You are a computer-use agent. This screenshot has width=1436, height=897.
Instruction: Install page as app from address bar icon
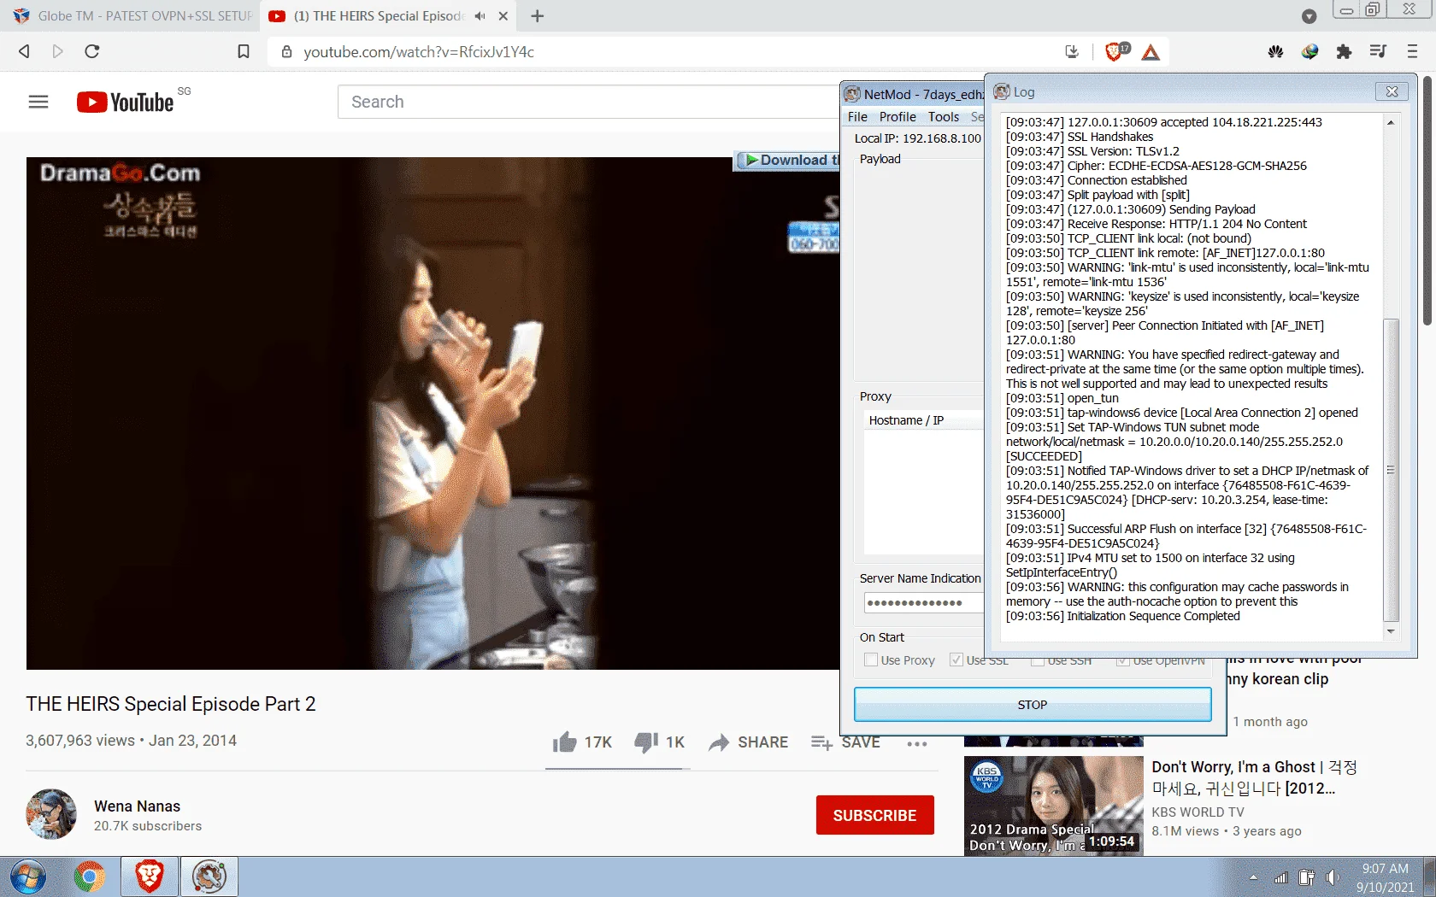point(1072,52)
